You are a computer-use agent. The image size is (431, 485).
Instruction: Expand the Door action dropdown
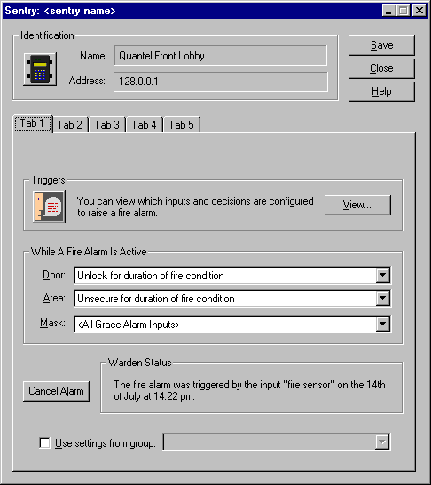pyautogui.click(x=383, y=275)
